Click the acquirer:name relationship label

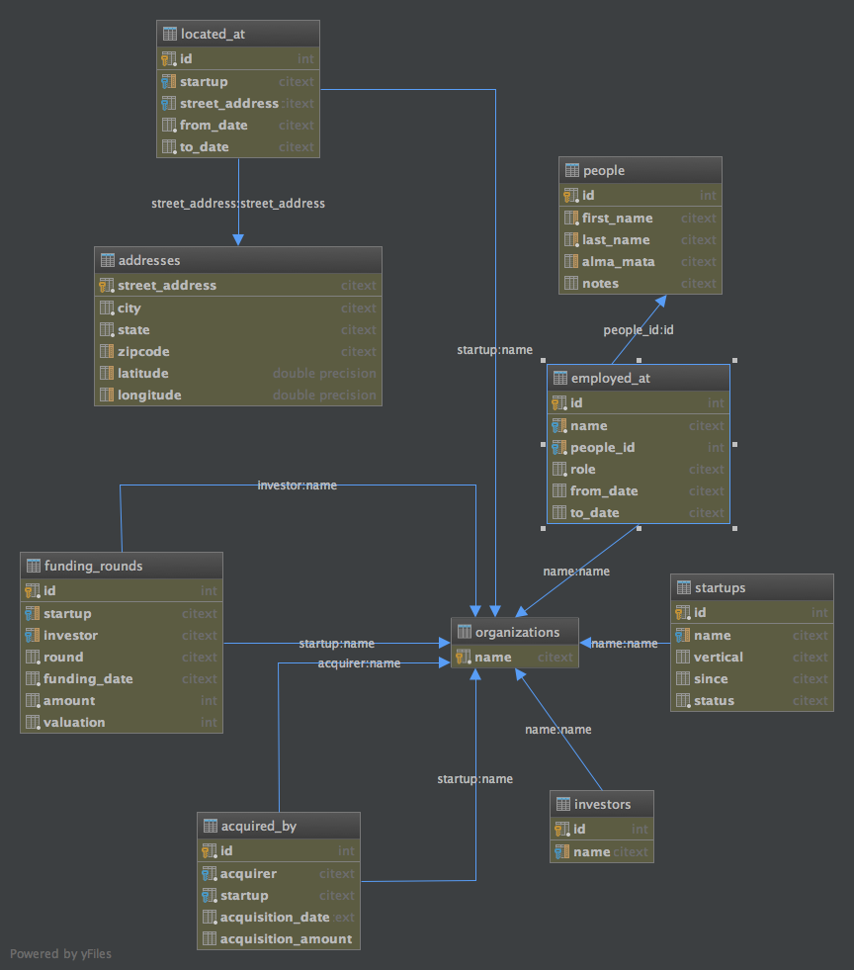tap(359, 663)
